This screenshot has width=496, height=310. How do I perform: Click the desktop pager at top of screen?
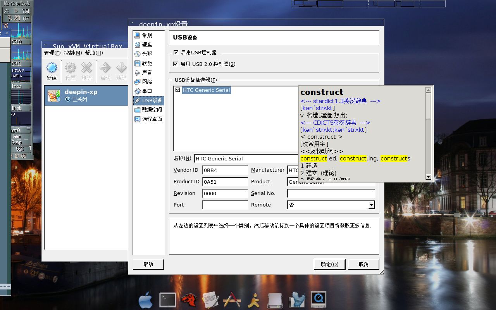tap(369, 3)
